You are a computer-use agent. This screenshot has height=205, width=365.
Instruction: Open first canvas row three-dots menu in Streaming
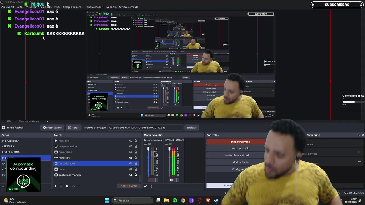click(360, 152)
